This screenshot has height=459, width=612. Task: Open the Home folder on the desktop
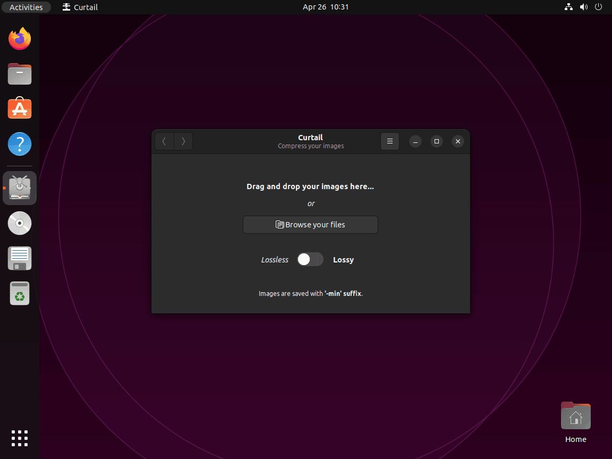(x=575, y=415)
